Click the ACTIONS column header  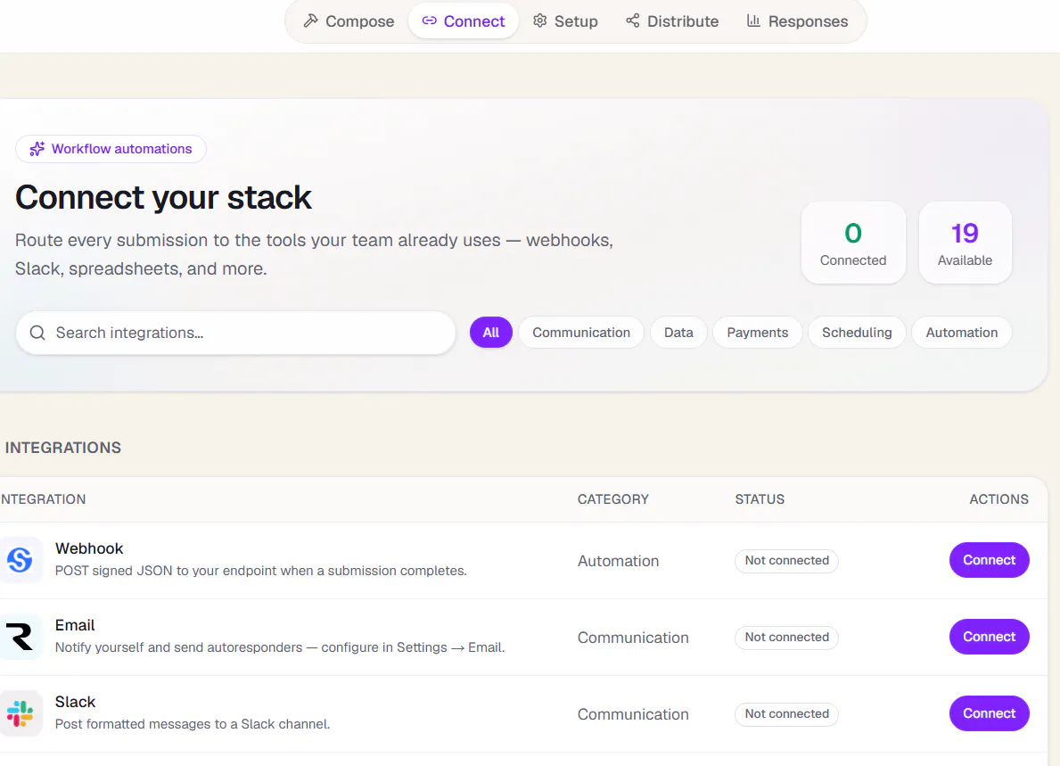(x=999, y=499)
